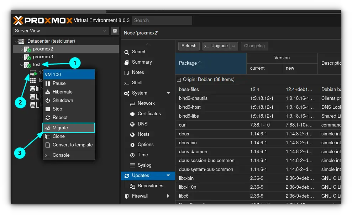Click the top Search input field
This screenshot has height=215, width=352.
pos(162,20)
